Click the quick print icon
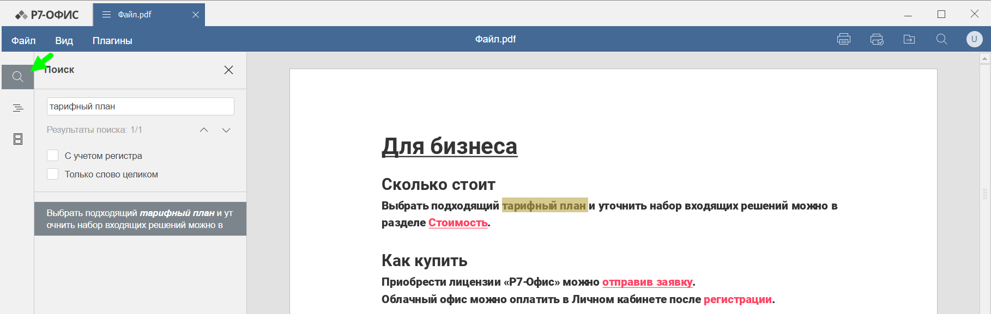 click(x=877, y=39)
